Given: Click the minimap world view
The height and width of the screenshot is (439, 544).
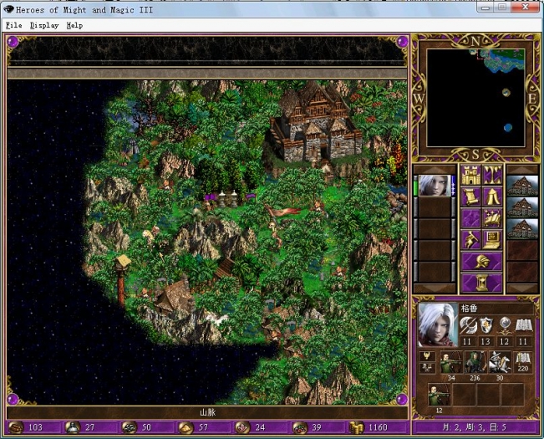Looking at the screenshot, I should (x=475, y=98).
